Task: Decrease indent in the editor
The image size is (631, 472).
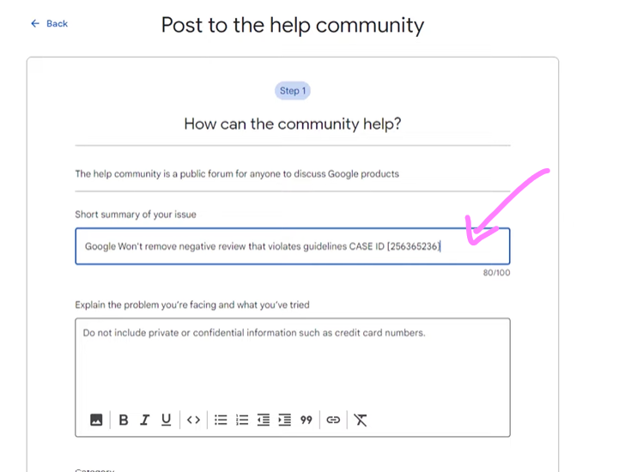Action: pyautogui.click(x=264, y=420)
